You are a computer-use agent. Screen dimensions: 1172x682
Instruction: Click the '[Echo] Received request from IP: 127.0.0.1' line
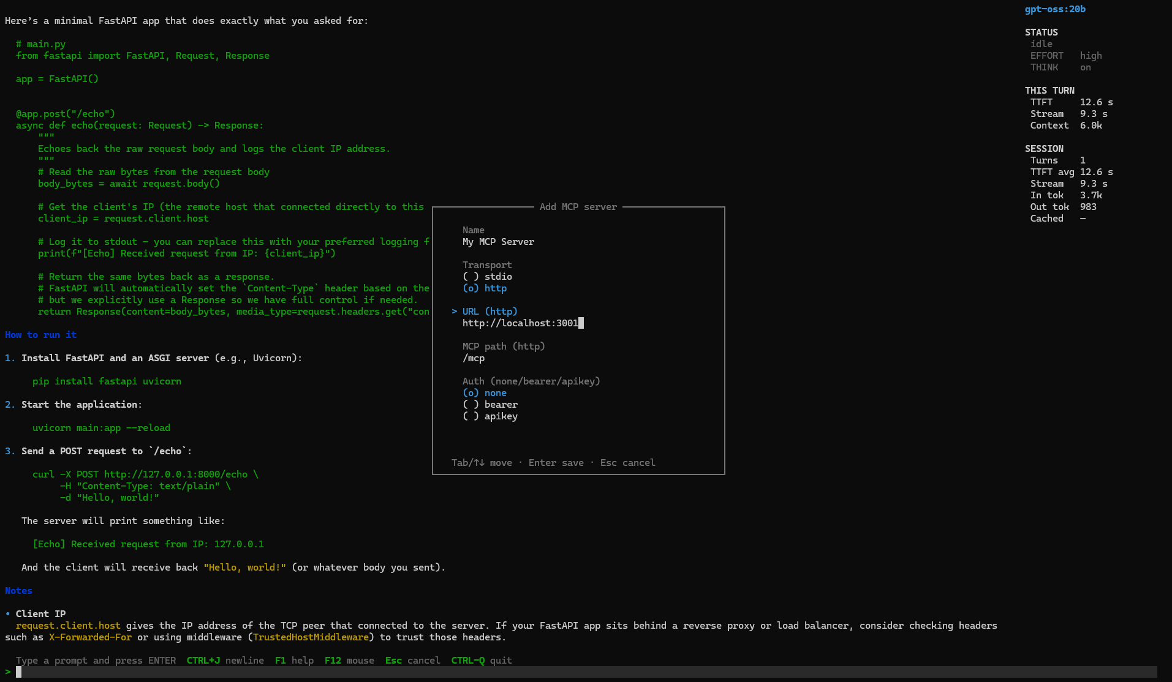[x=148, y=544]
